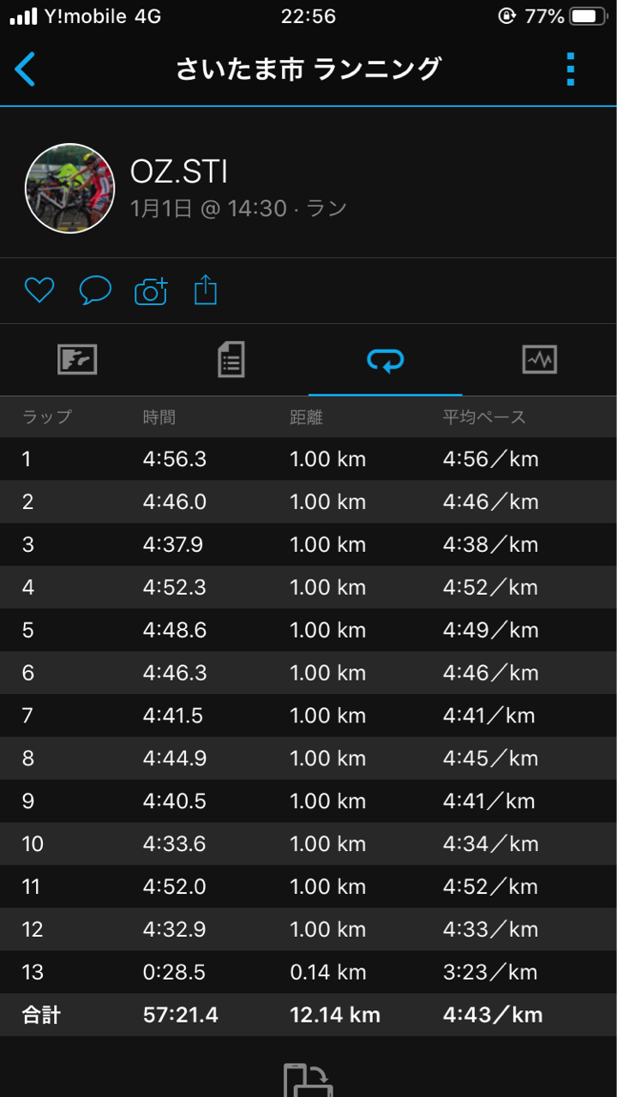Select the laps tab
Image resolution: width=617 pixels, height=1097 pixels.
[x=386, y=360]
